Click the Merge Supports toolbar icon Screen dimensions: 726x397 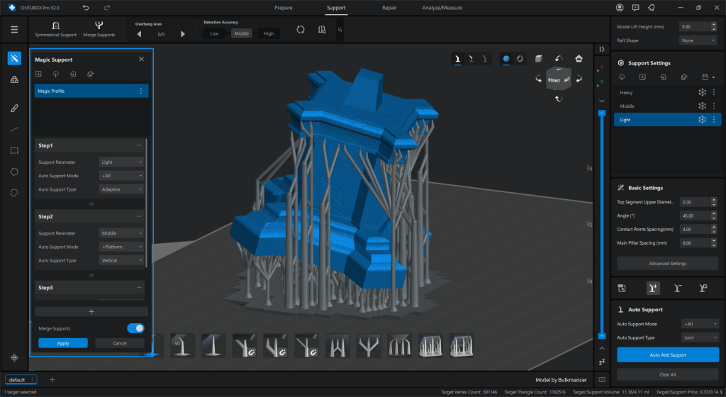click(x=99, y=29)
